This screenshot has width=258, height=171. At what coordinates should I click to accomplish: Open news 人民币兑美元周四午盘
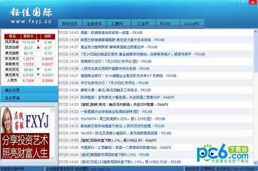[115, 69]
